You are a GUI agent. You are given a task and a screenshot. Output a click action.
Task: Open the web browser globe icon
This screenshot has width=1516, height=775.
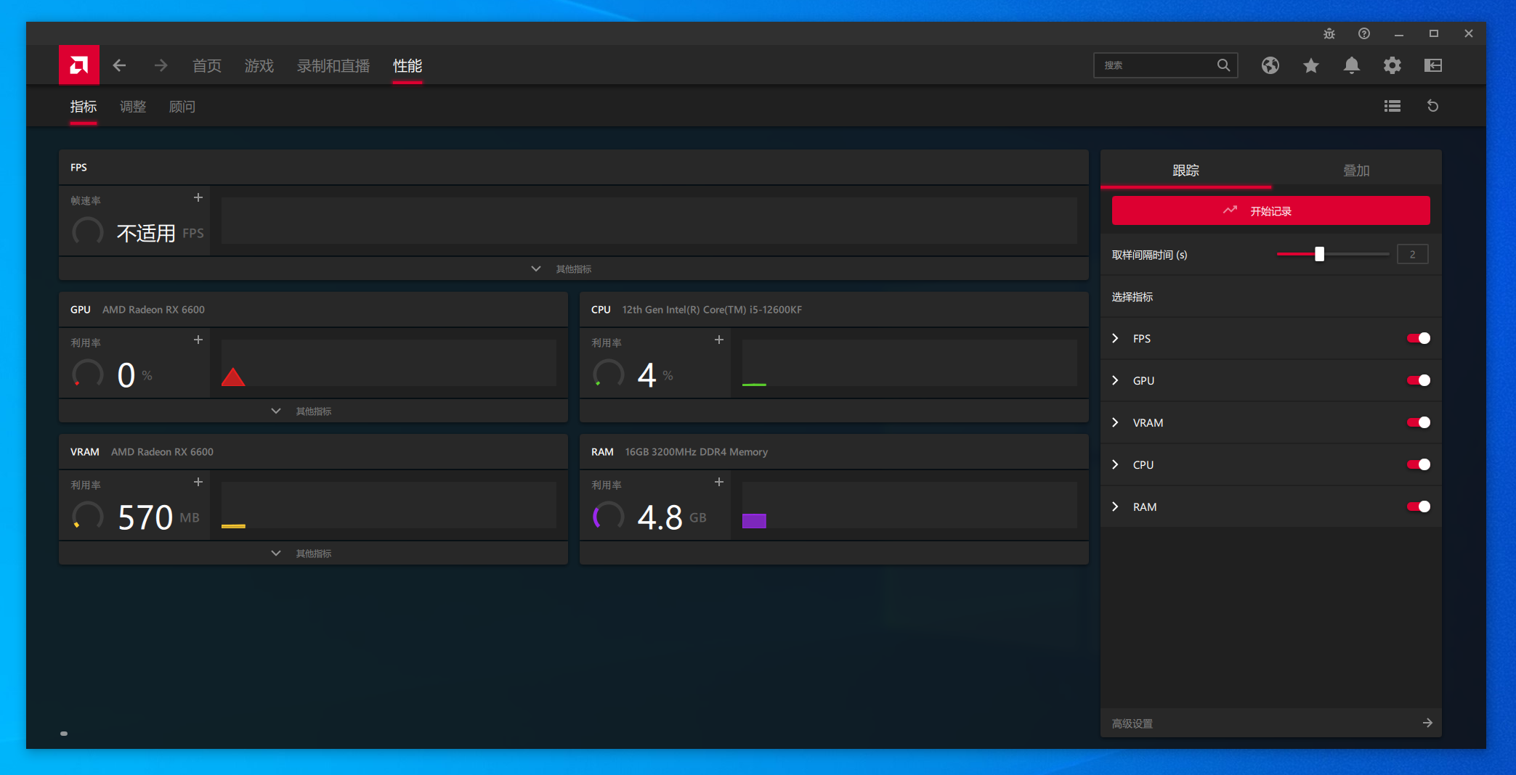click(1270, 66)
